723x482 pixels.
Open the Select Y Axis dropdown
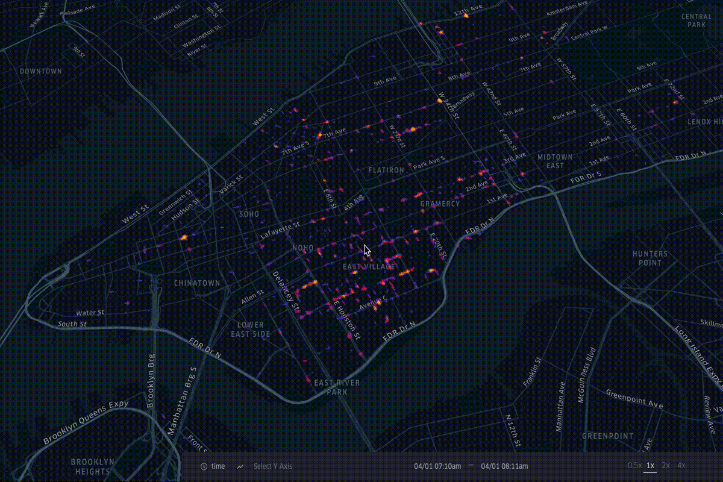click(x=272, y=466)
